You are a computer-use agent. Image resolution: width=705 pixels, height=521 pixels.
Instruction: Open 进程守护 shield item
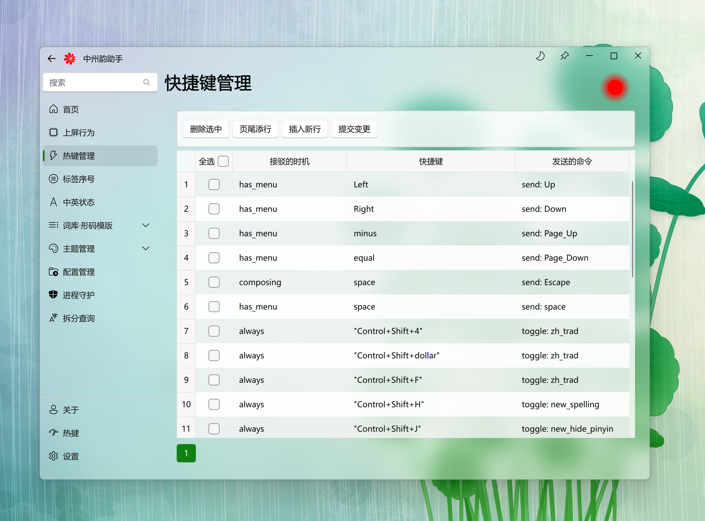79,295
